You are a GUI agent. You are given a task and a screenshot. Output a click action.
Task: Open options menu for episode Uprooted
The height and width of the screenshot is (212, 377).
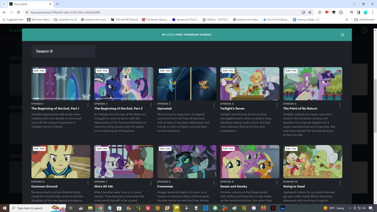pyautogui.click(x=214, y=105)
